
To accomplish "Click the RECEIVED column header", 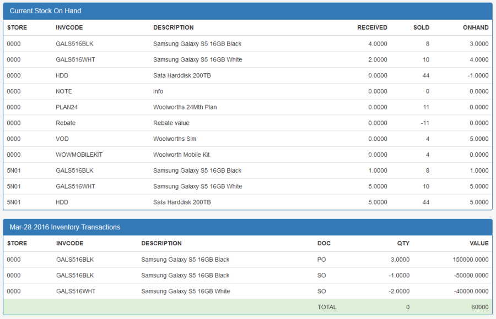I will pyautogui.click(x=372, y=28).
